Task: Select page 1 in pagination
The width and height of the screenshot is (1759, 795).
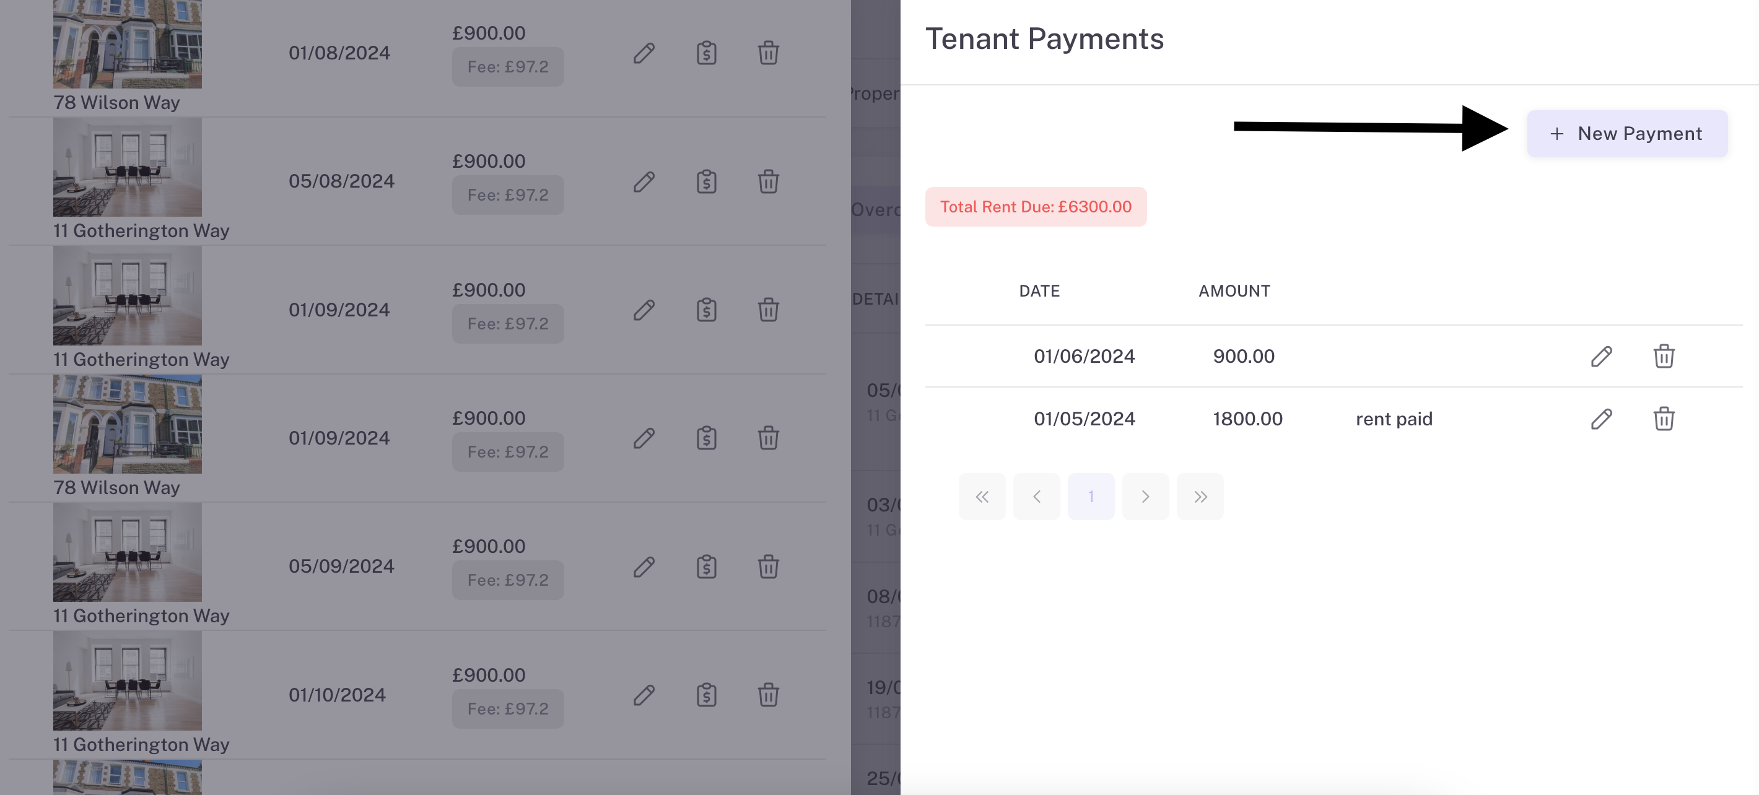Action: (1091, 497)
